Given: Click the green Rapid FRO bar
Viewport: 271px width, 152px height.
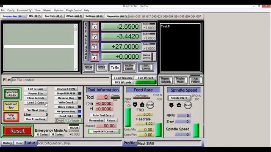Looking at the screenshot, I should point(128,117).
